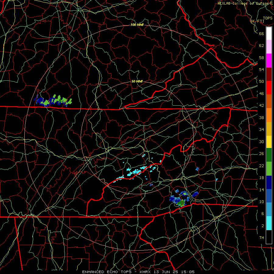Click the bright red legend swatch
Screen dimensions: 274x274
coord(269,88)
